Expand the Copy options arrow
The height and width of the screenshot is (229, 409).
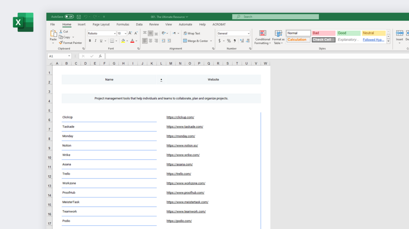(73, 37)
